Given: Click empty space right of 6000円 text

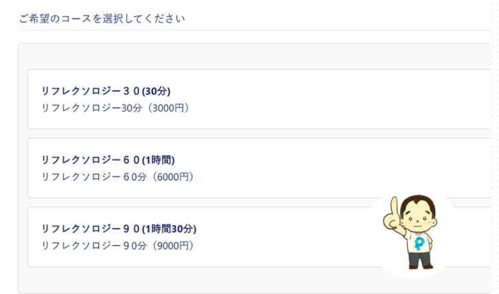Looking at the screenshot, I should coord(318,177).
